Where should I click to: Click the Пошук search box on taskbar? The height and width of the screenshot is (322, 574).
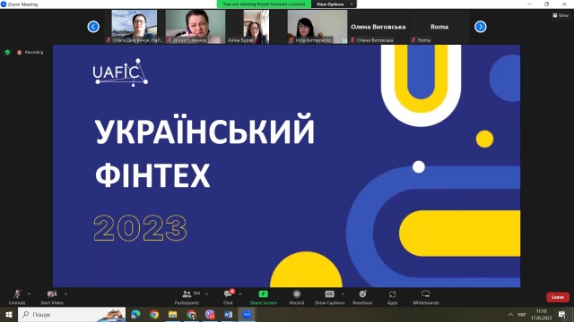(x=72, y=314)
